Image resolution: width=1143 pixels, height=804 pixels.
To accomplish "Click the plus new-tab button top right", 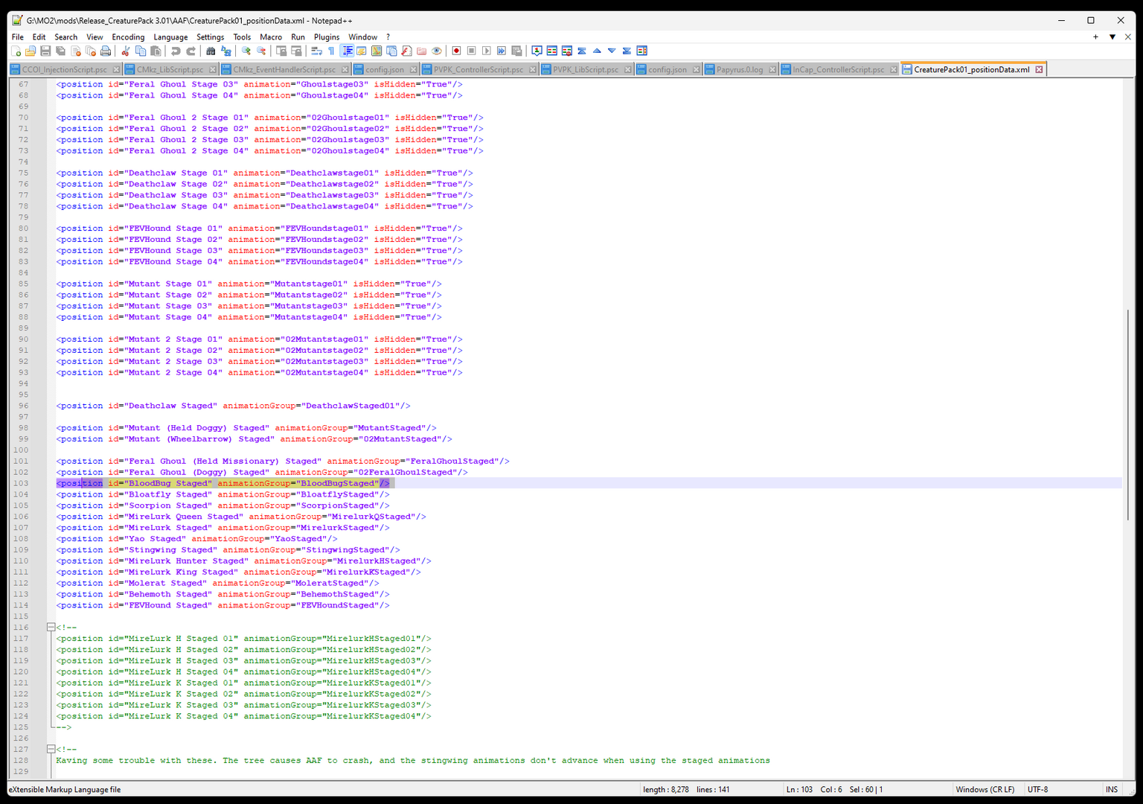I will [1095, 37].
